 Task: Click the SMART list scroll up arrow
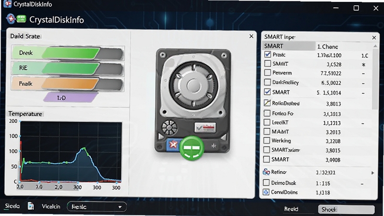click(375, 46)
